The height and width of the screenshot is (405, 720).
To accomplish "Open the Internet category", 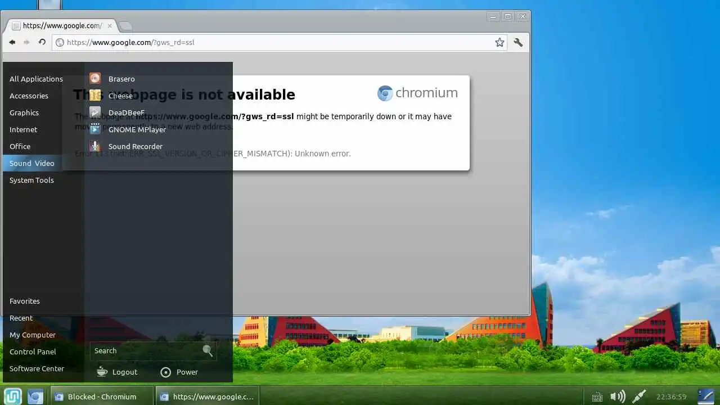I will 23,129.
